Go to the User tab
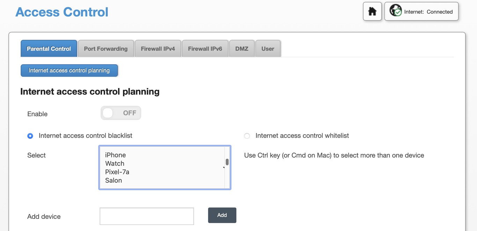The width and height of the screenshot is (477, 231). coord(268,49)
